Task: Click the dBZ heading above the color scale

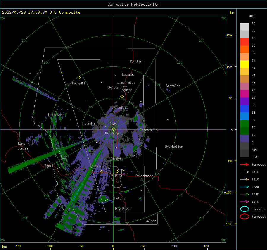Action: pyautogui.click(x=252, y=16)
